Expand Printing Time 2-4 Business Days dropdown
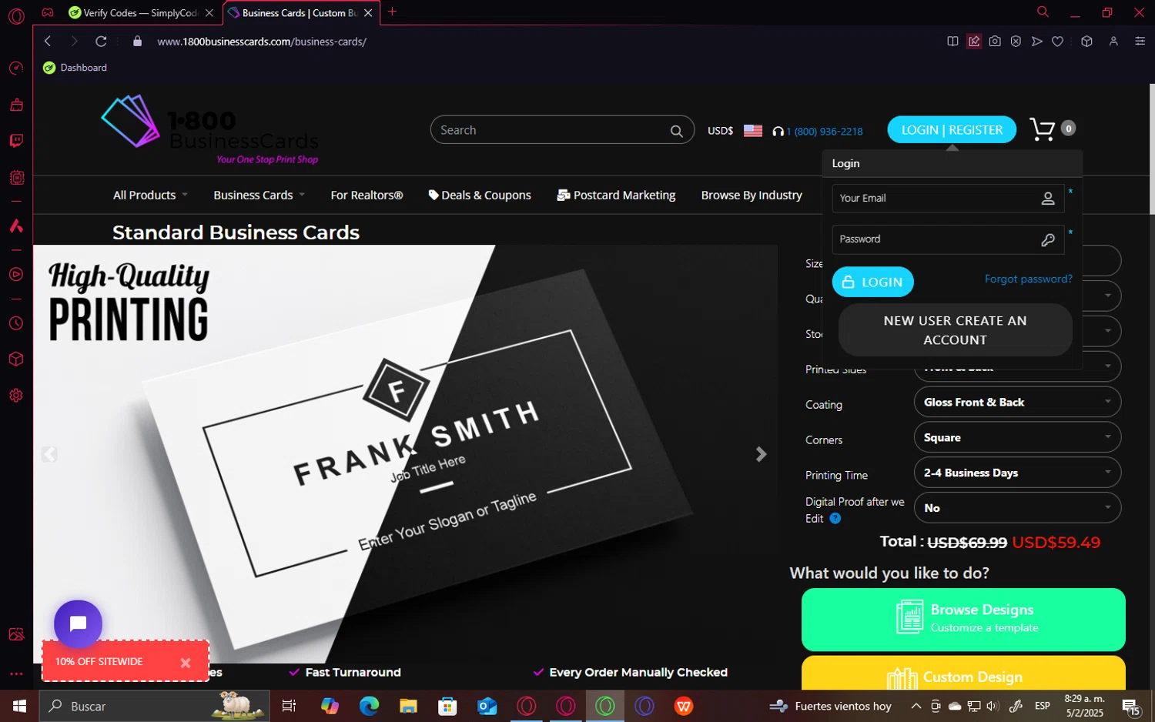 [x=1017, y=473]
